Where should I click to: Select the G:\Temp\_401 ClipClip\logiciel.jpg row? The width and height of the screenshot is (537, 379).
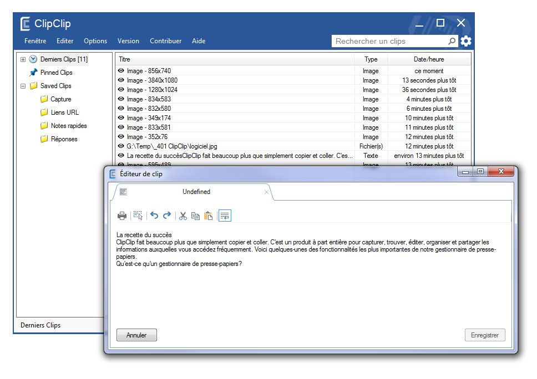pyautogui.click(x=293, y=146)
